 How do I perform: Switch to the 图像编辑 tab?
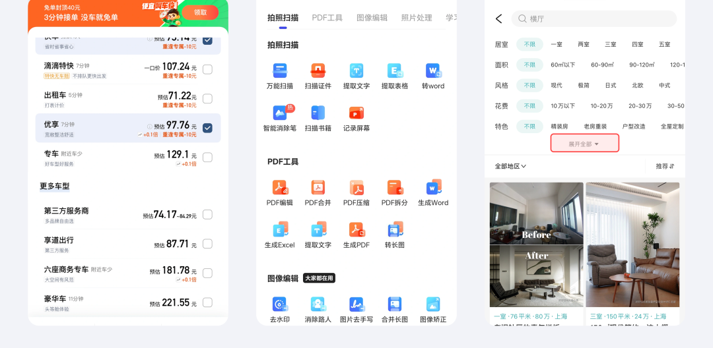point(372,18)
